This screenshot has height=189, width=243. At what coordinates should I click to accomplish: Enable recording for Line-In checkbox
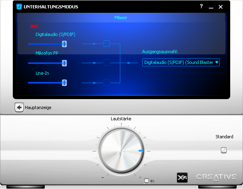click(107, 83)
